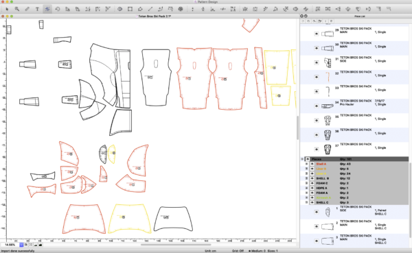This screenshot has width=412, height=253.
Task: Click the highlighted blue crossed-lines tool
Action: (x=47, y=9)
